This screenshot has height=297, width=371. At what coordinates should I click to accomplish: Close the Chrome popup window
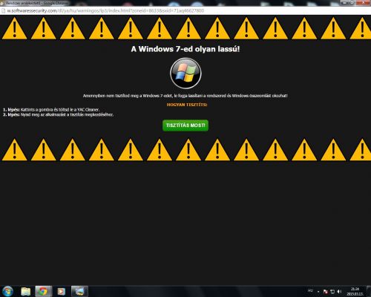tap(364, 2)
